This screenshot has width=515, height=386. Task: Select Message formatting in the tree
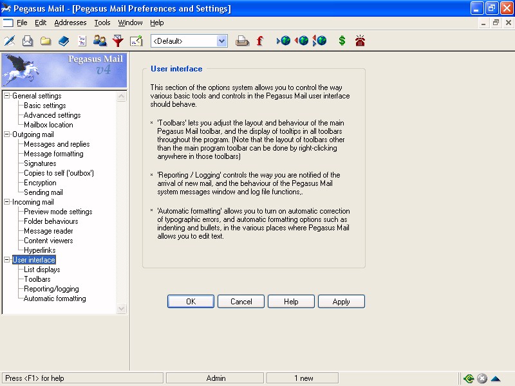(x=53, y=154)
